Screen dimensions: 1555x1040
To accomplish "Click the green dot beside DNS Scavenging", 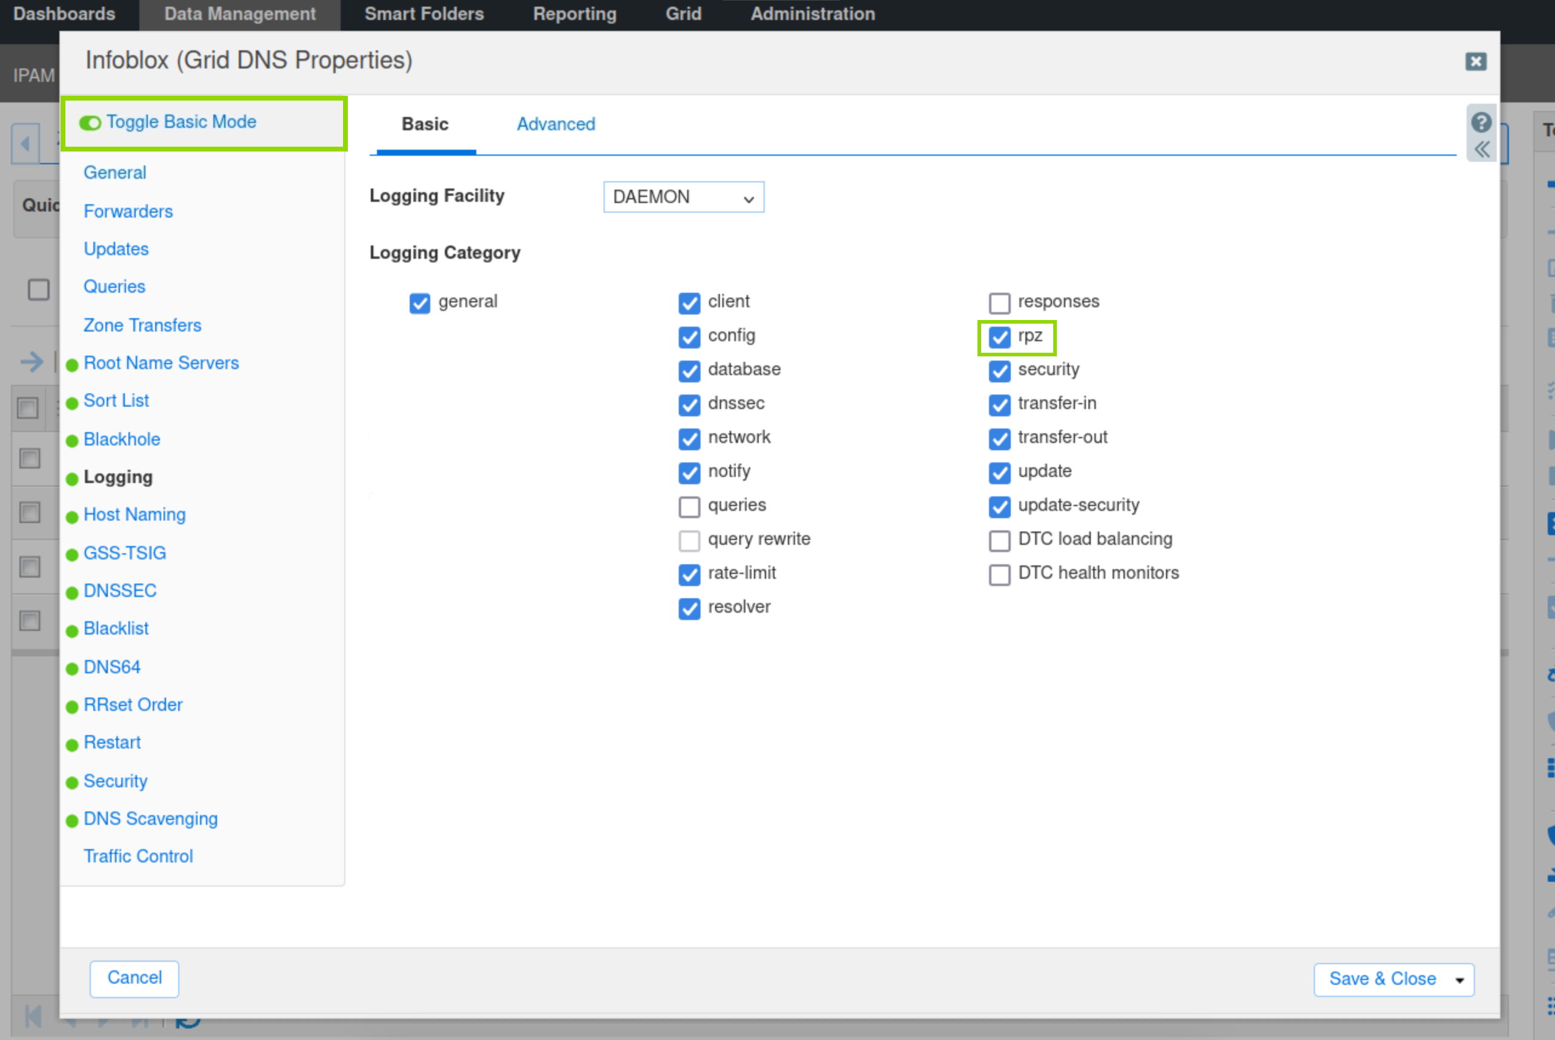I will [x=72, y=821].
